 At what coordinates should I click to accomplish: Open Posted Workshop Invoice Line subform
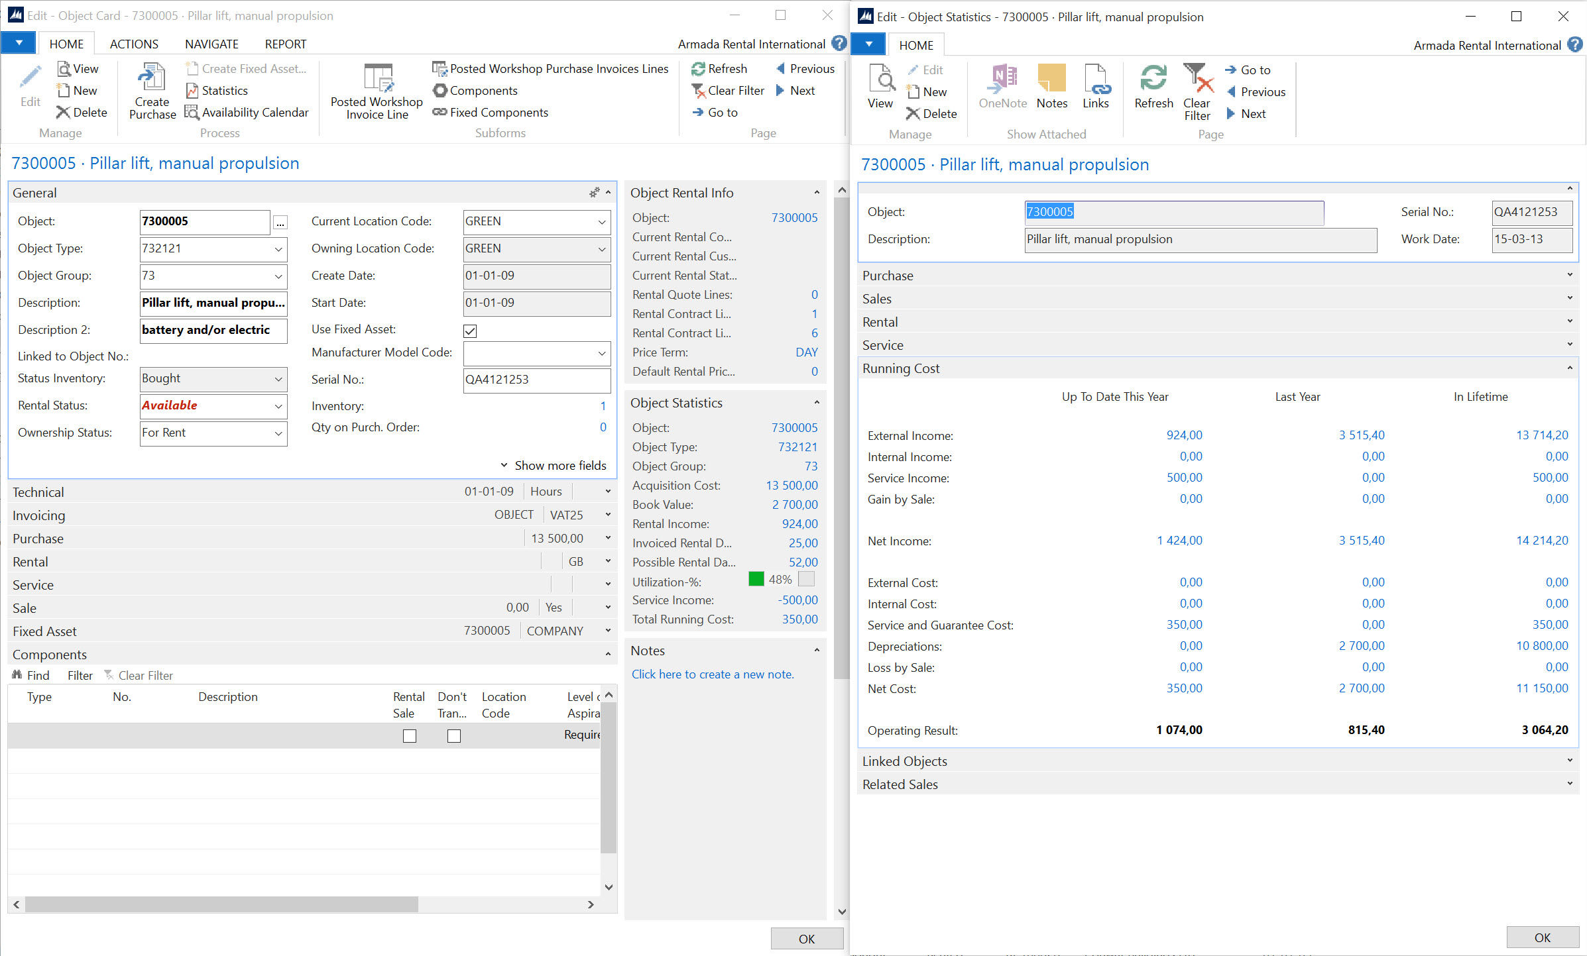point(377,91)
